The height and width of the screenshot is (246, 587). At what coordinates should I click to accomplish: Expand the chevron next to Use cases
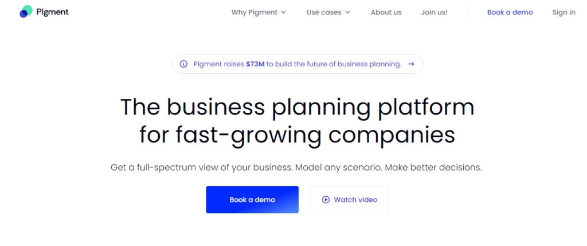click(x=347, y=13)
